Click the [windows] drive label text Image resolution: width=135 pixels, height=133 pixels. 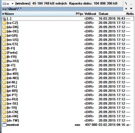23,3
